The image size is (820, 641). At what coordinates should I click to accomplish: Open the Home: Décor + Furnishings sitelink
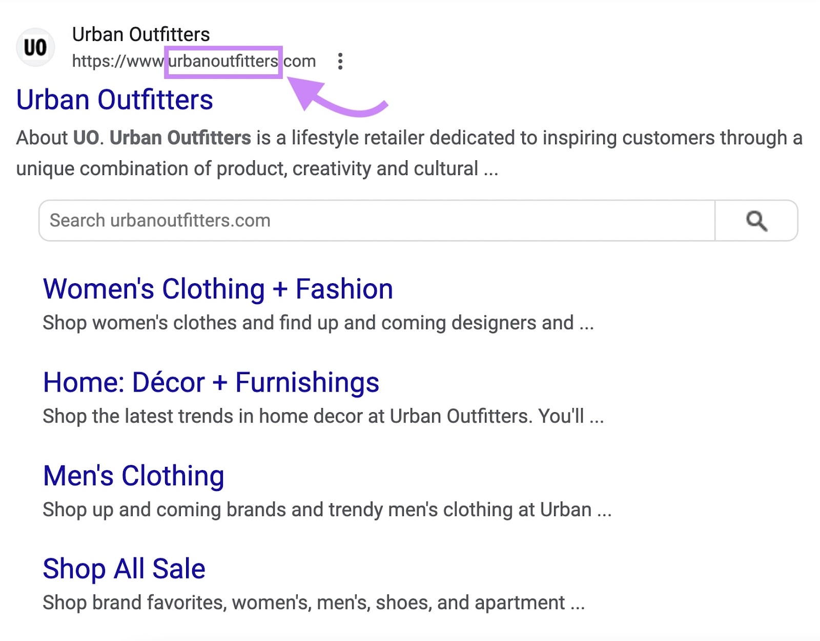click(211, 382)
